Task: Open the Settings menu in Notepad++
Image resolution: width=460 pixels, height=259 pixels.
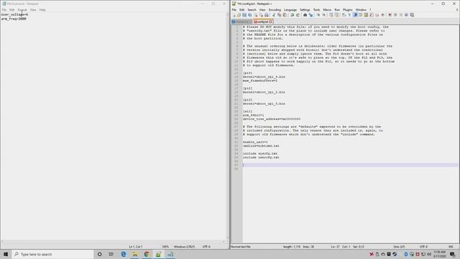Action: 305,9
